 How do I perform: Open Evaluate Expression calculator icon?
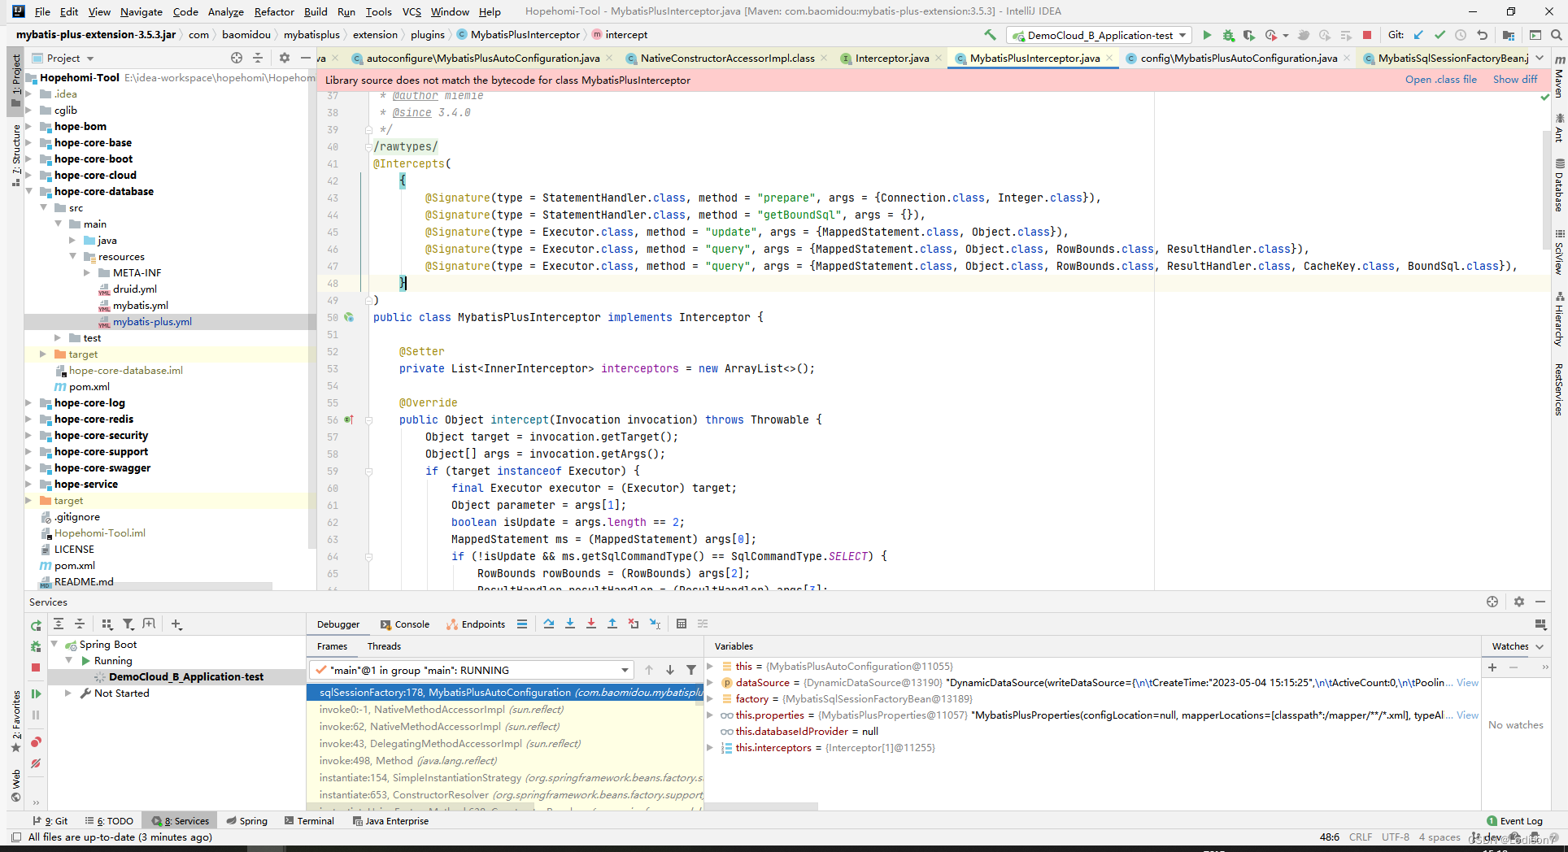tap(682, 624)
